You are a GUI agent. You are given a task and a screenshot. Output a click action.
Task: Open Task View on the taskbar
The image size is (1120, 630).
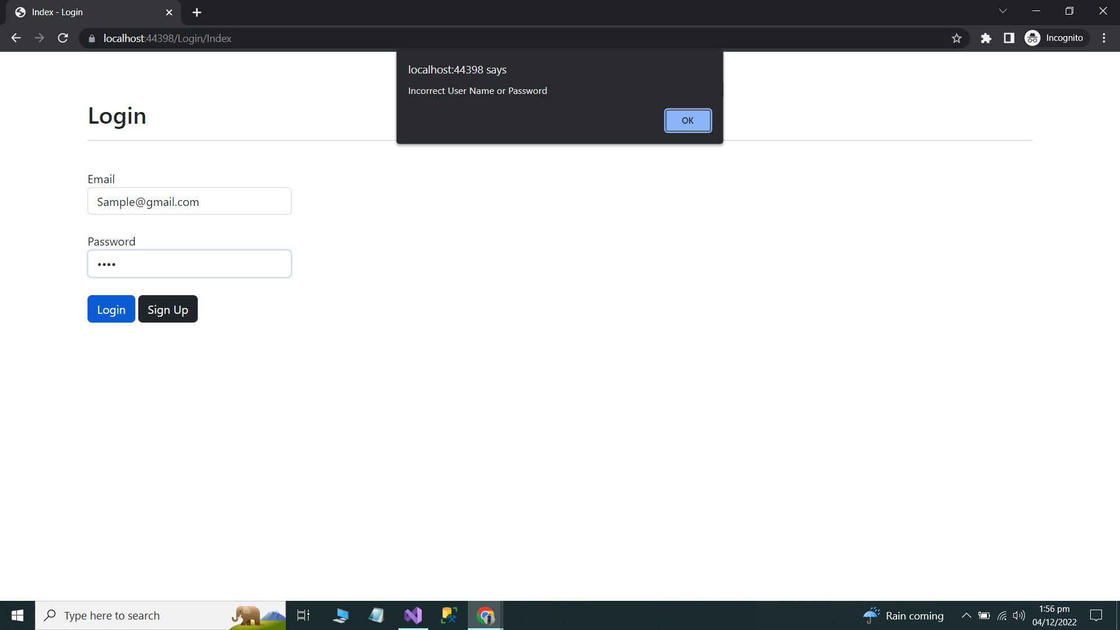coord(303,615)
